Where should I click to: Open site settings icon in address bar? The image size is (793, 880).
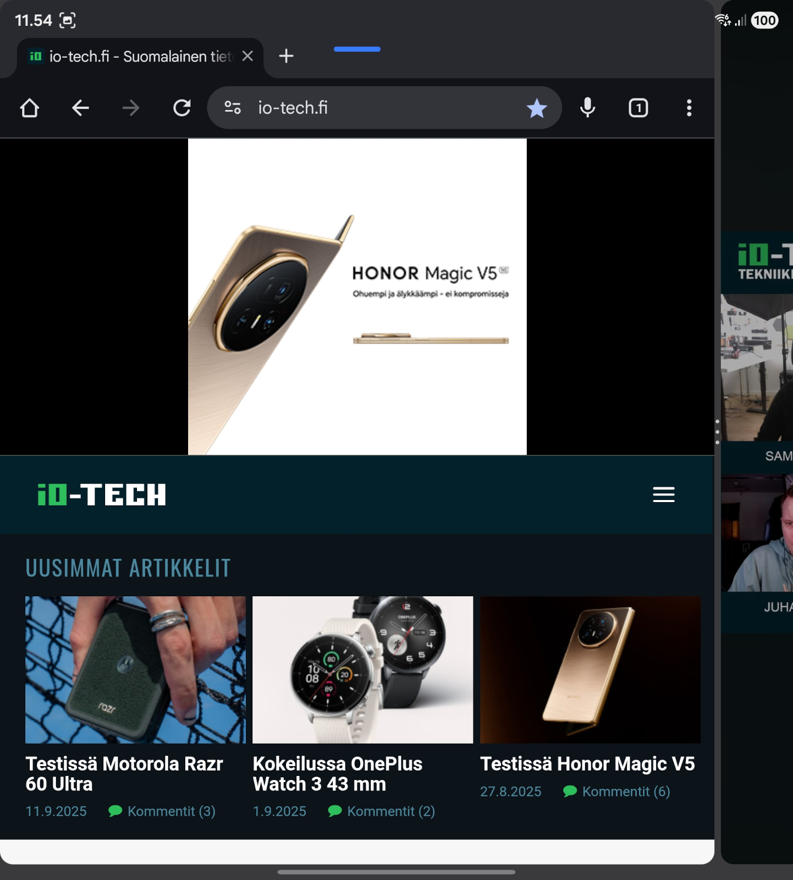tap(233, 108)
